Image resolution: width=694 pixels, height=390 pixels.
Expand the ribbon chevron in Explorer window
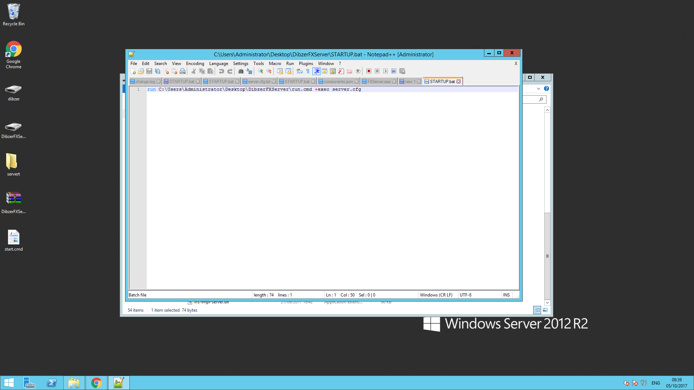(x=539, y=88)
